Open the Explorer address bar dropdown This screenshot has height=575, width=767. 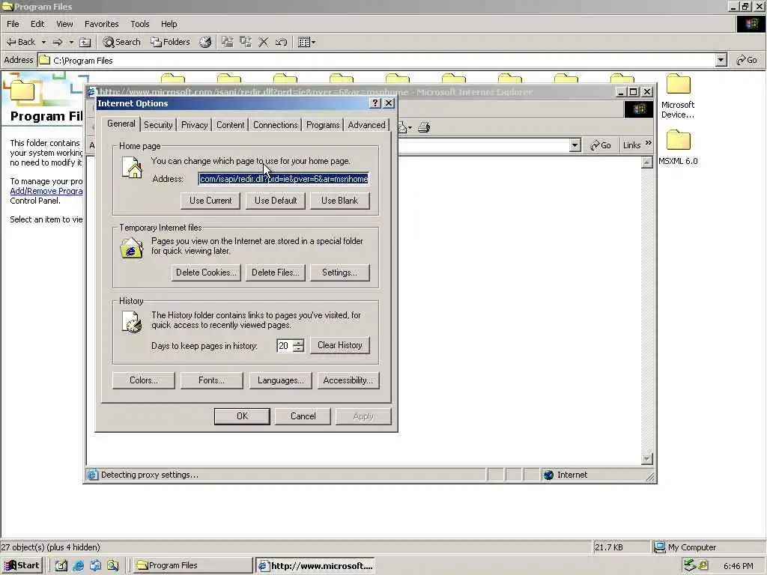point(721,60)
